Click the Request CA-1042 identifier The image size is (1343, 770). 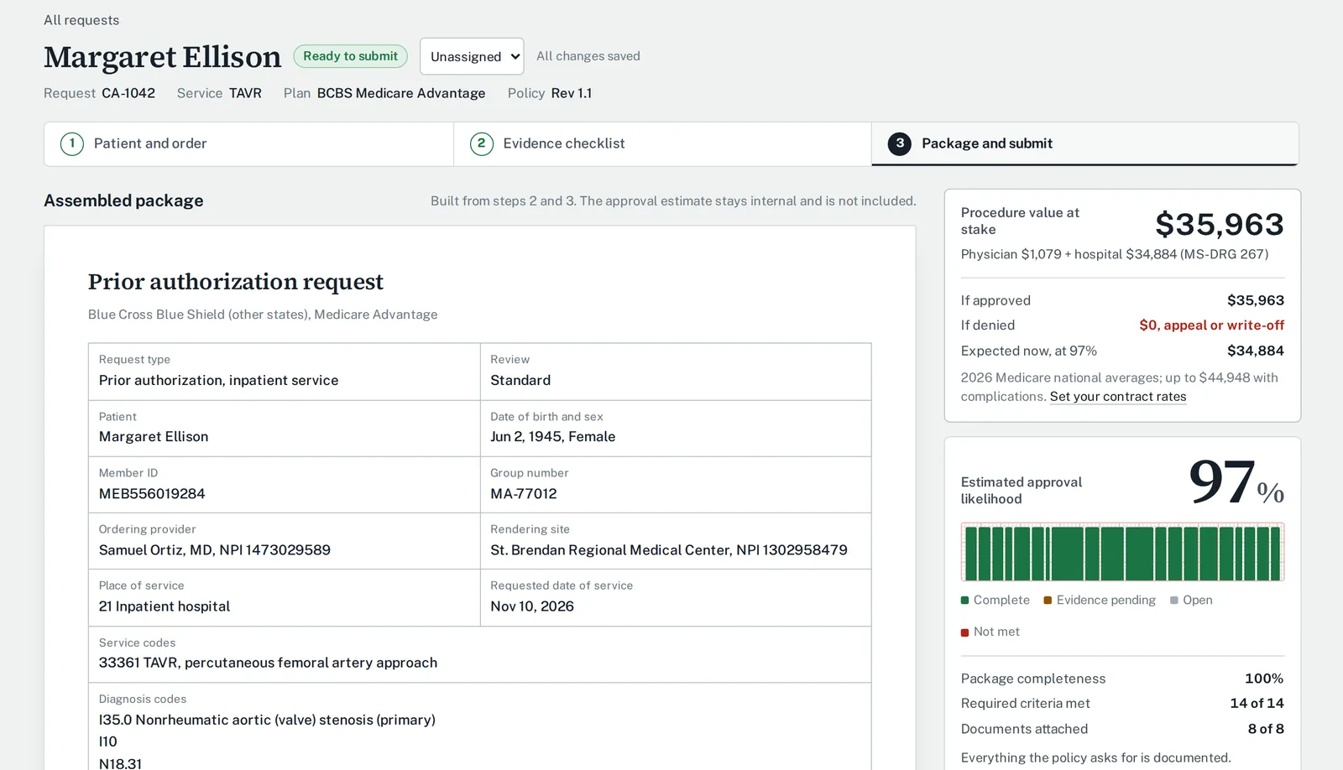click(x=99, y=93)
